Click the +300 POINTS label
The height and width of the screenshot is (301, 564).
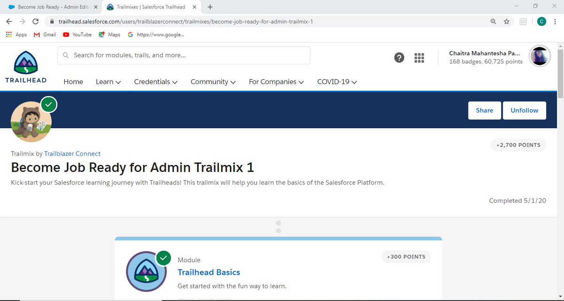(406, 257)
